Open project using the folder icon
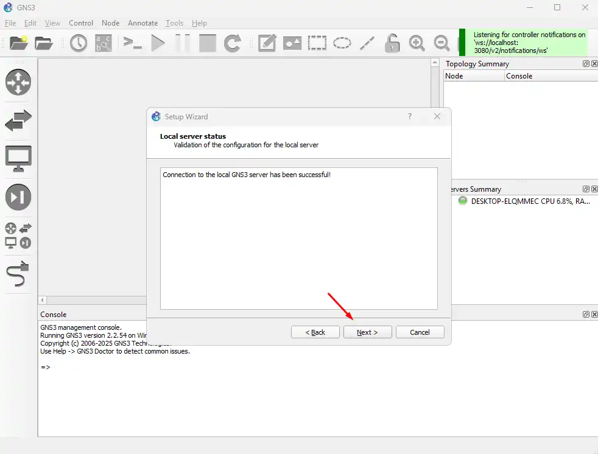This screenshot has height=454, width=598. click(x=44, y=43)
